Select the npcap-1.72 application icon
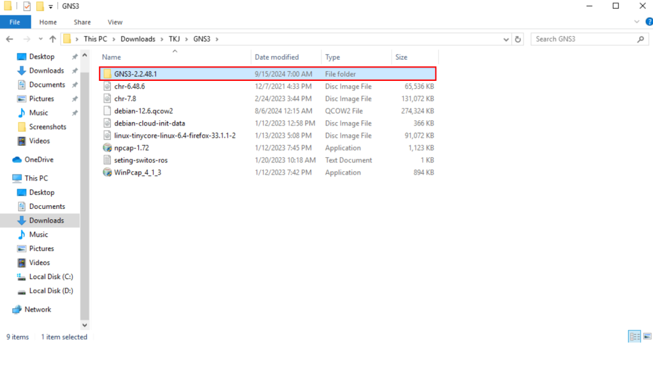653x367 pixels. click(107, 148)
